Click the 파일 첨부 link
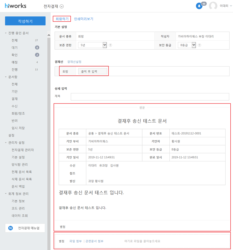The image size is (233, 250). click(x=75, y=241)
